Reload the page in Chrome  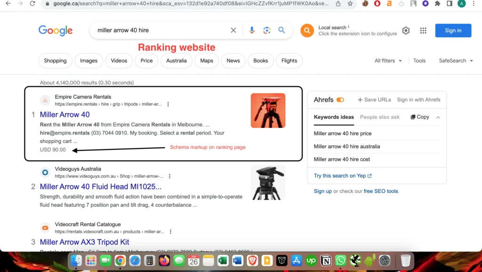coord(32,4)
